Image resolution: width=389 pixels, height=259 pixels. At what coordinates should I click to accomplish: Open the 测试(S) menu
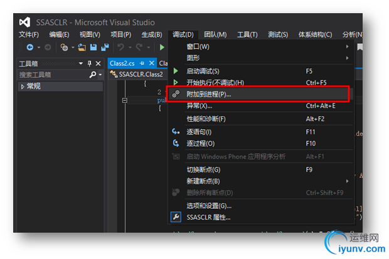(x=278, y=34)
